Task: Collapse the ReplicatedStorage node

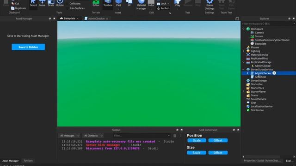Action: 244,62
